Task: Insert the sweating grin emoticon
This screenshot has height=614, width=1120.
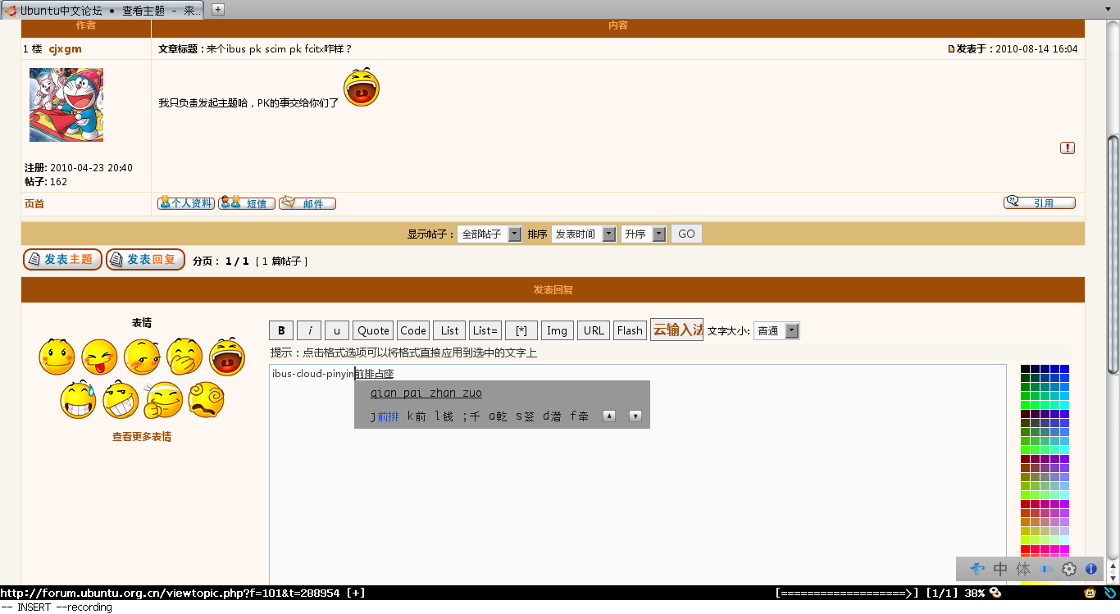Action: click(78, 399)
